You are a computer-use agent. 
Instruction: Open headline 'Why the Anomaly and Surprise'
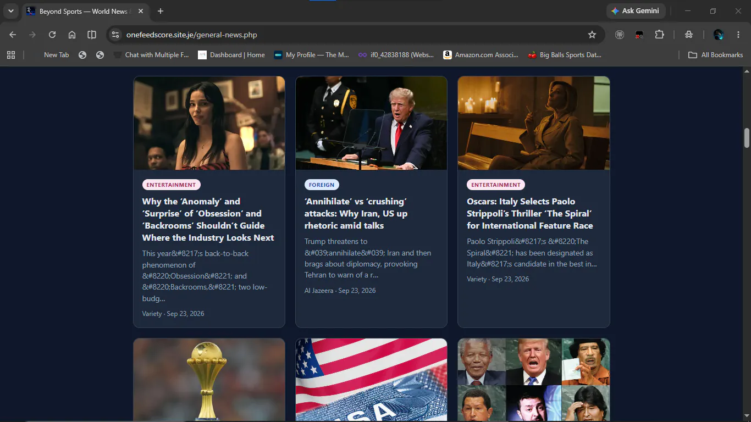pos(208,219)
